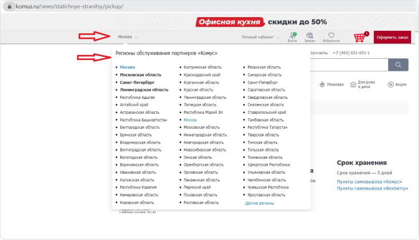Viewport: 419px width, 240px height.
Task: Expand the Москва city selector
Action: [127, 37]
